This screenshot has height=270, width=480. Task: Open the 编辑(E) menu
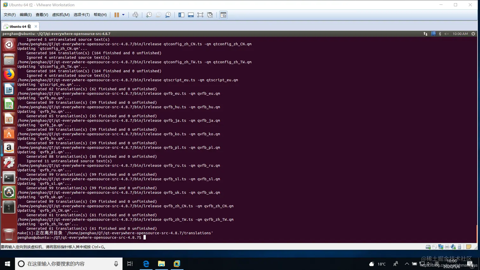(26, 15)
